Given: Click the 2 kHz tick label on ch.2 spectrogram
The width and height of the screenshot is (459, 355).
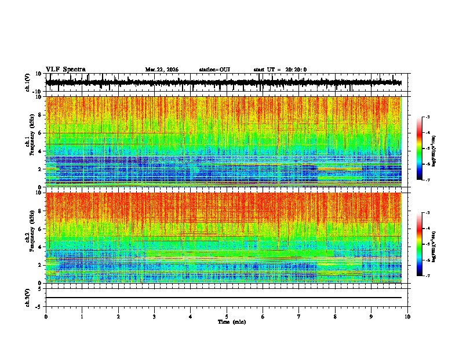Looking at the screenshot, I should point(40,265).
